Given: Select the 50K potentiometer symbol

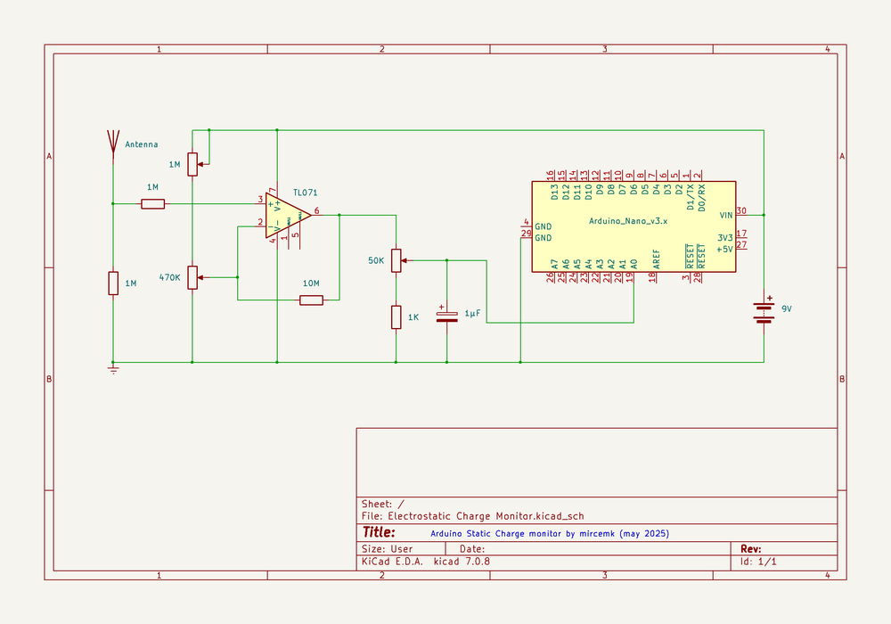Looking at the screenshot, I should pos(396,260).
